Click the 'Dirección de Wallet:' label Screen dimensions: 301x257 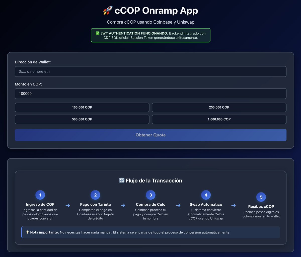point(33,62)
